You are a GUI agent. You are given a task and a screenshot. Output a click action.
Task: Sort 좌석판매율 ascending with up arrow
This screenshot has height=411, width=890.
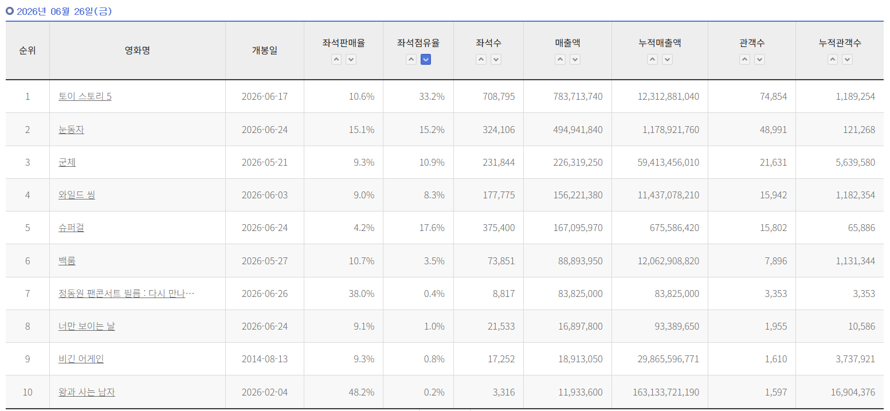336,59
